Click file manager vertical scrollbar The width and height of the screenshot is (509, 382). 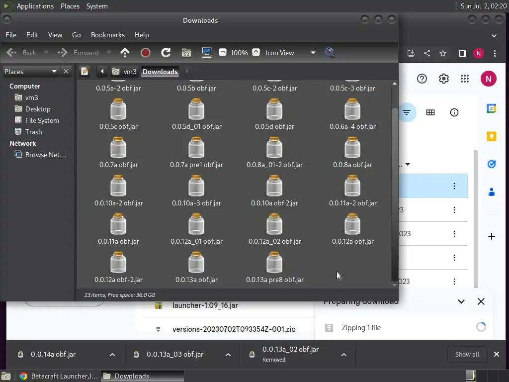[x=394, y=195]
